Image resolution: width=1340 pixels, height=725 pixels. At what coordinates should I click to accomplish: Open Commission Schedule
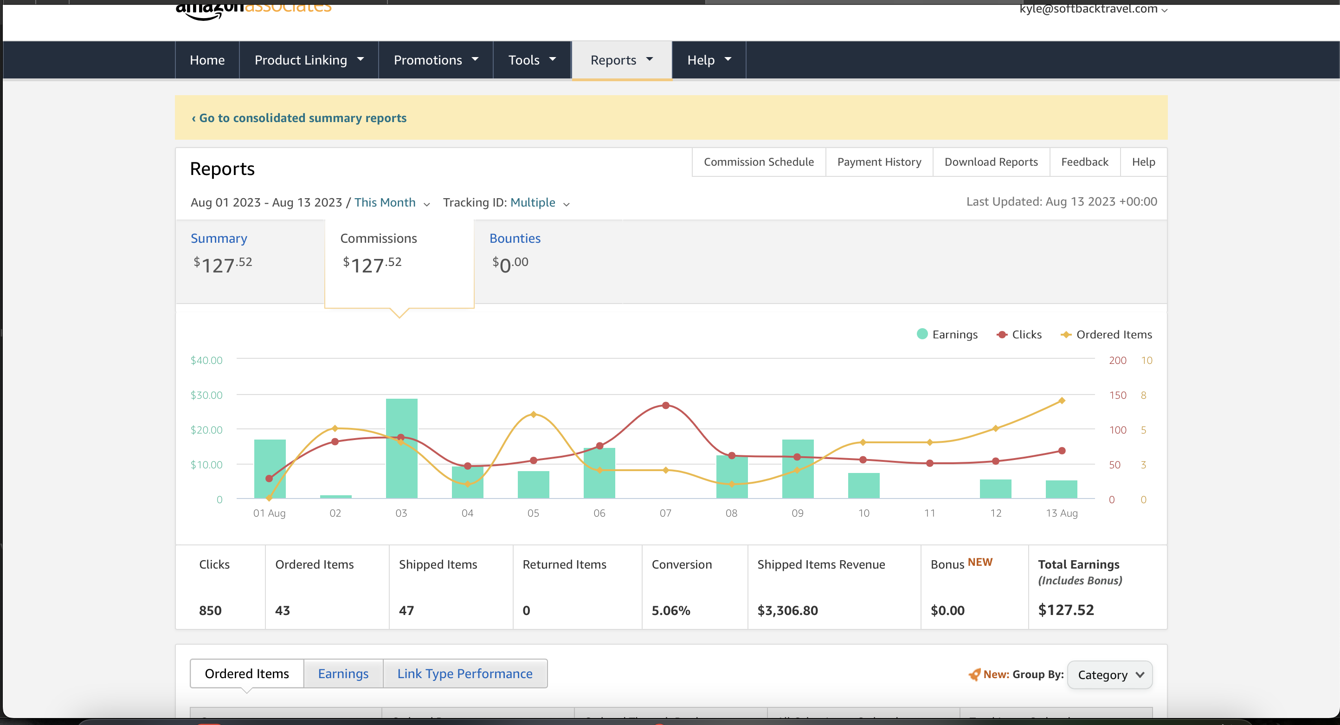[759, 162]
